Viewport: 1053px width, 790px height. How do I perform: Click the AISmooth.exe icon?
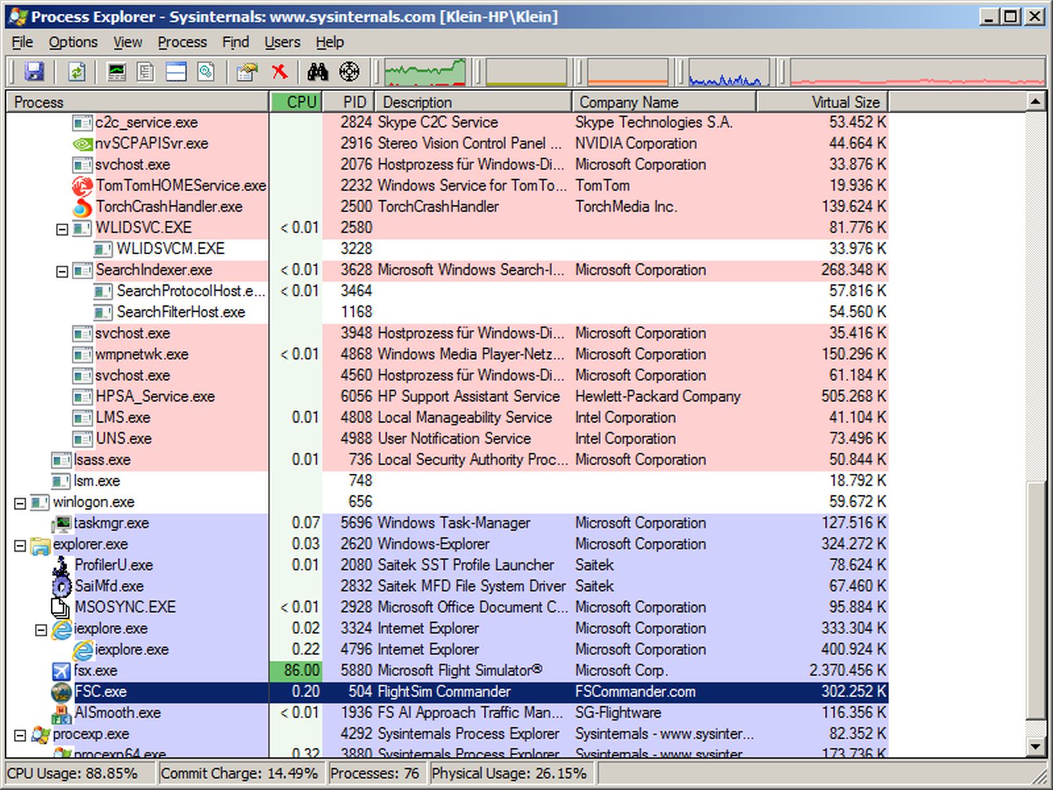[x=62, y=713]
